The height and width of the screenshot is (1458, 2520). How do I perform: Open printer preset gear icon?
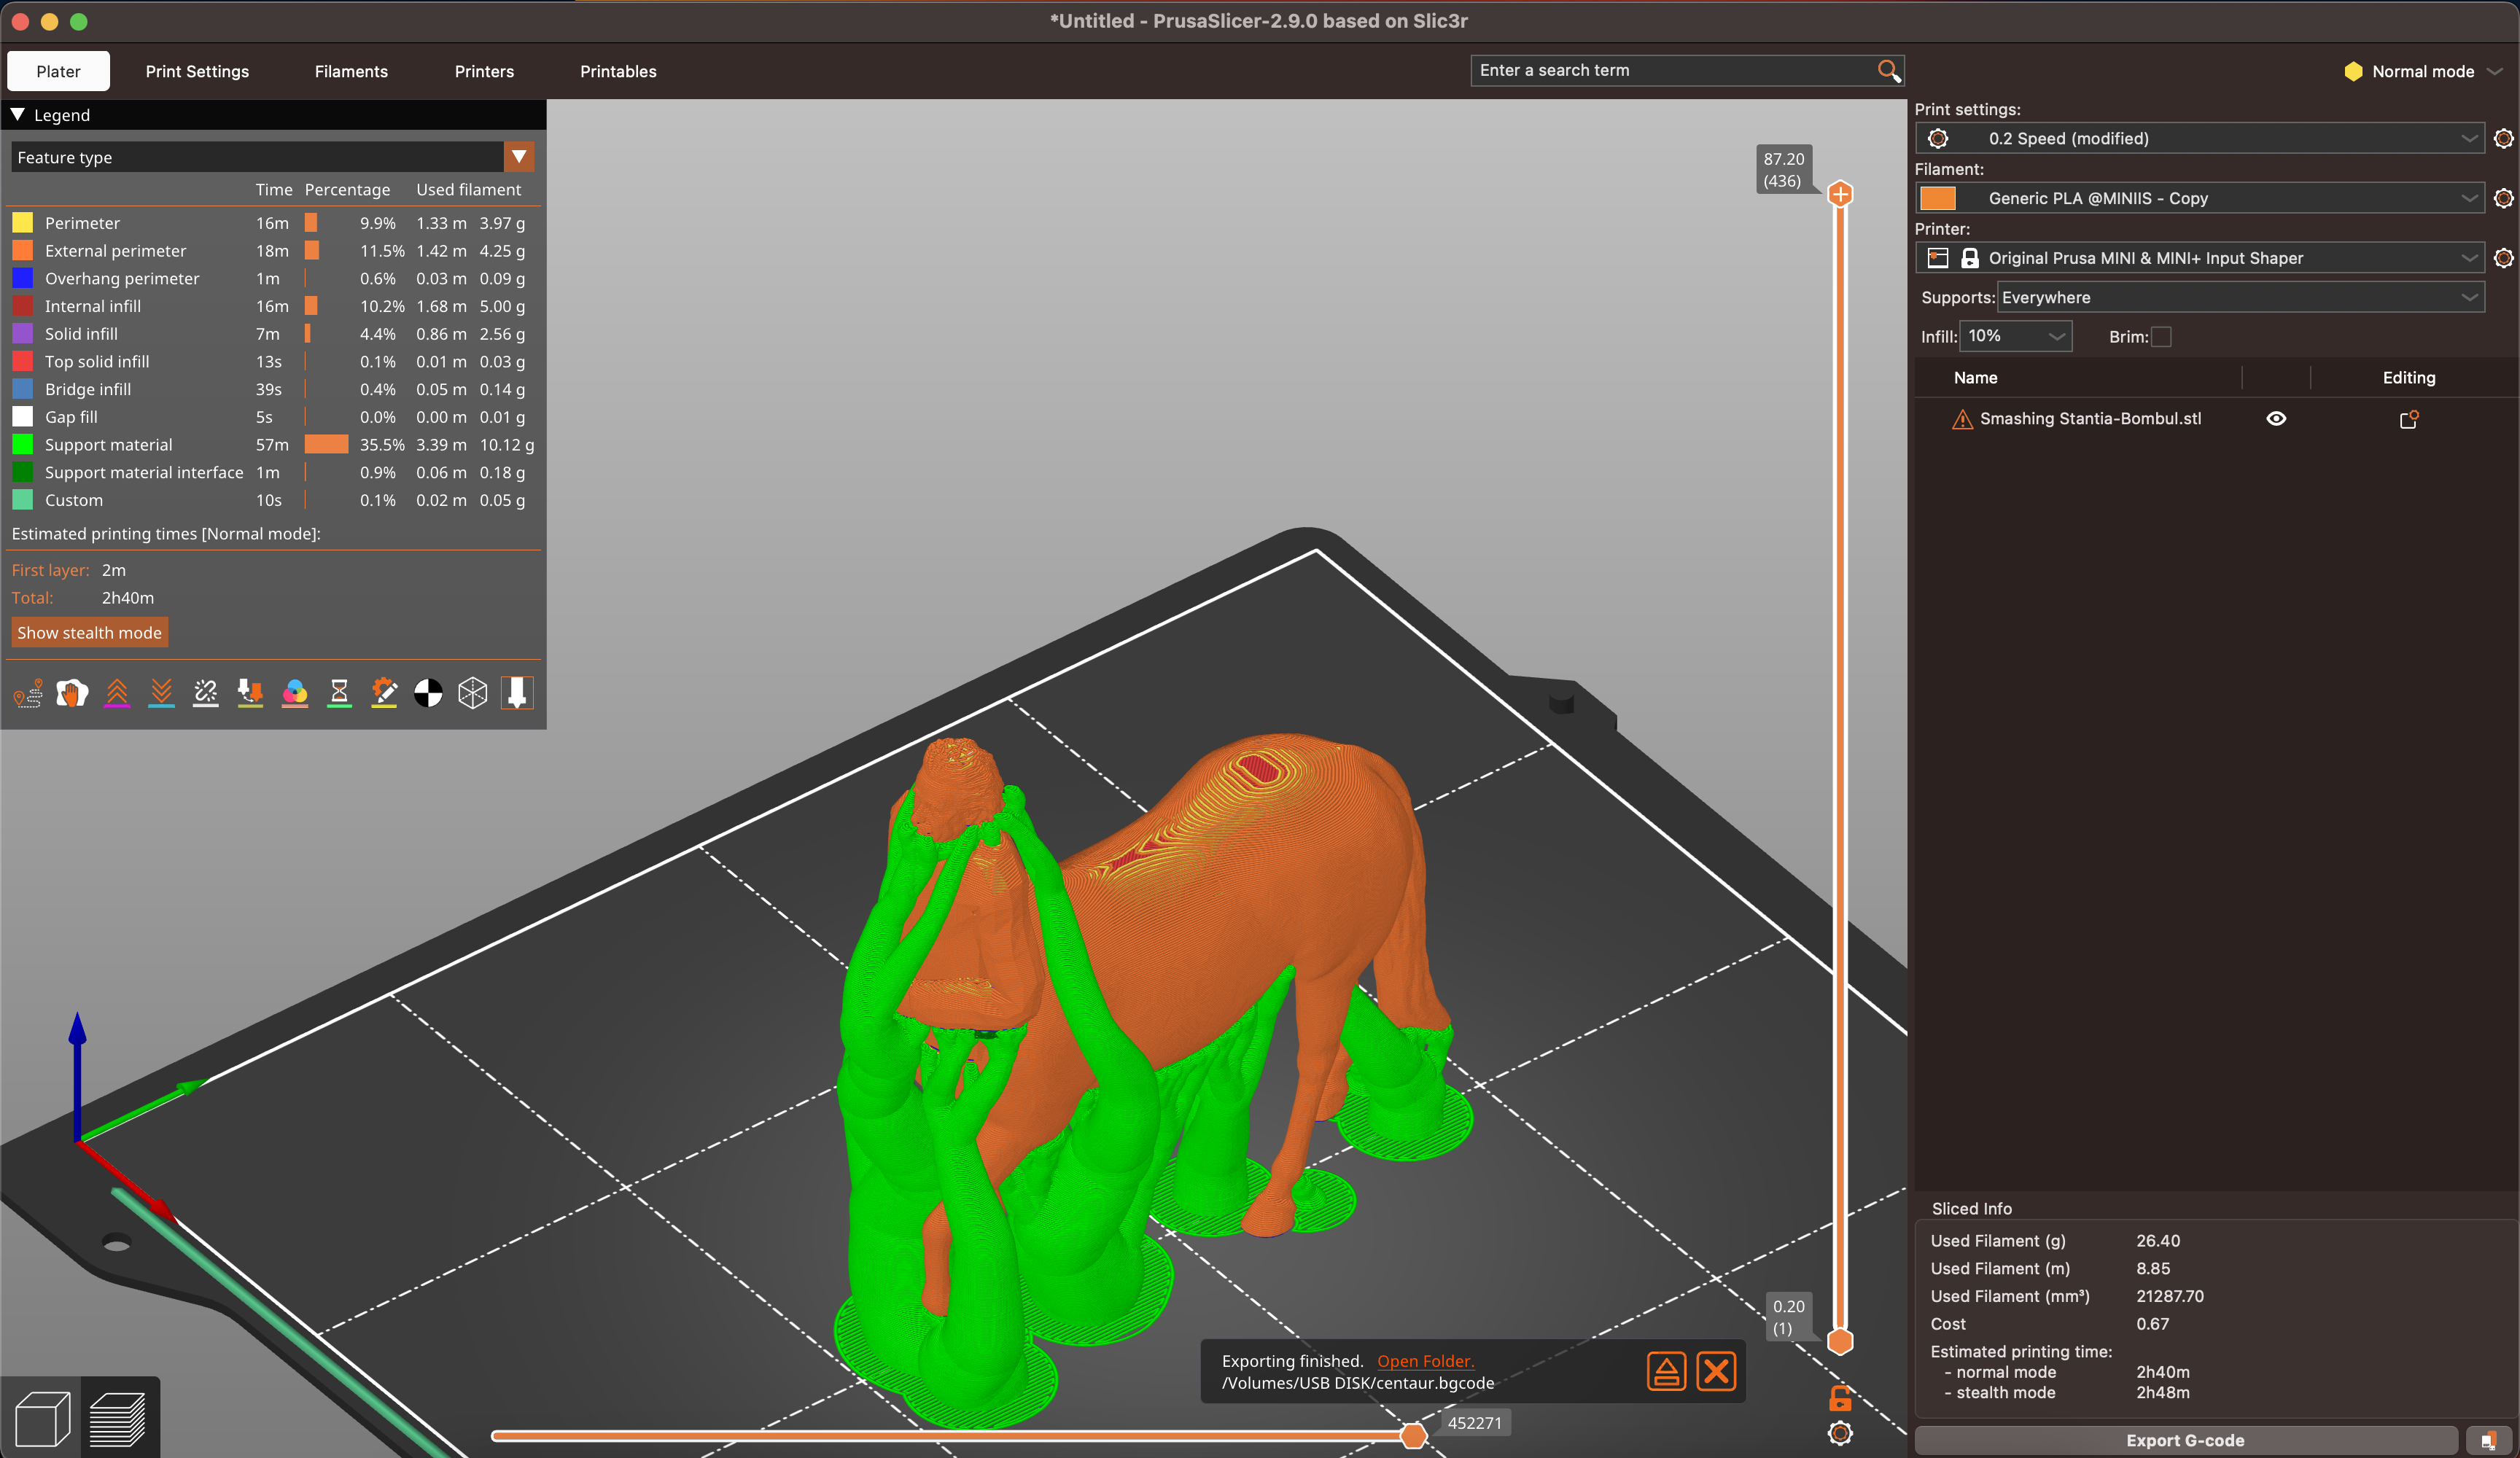coord(2503,258)
